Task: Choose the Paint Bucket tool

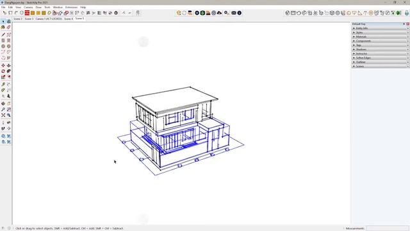Action: 3,27
